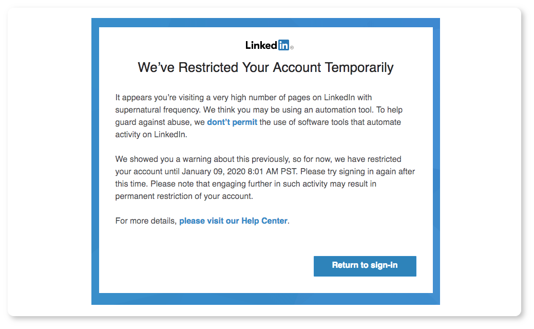Image resolution: width=534 pixels, height=329 pixels.
Task: Click the "activity on LinkedIn." line
Action: pyautogui.click(x=151, y=135)
